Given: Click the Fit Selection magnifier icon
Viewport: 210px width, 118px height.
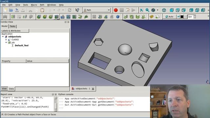Looking at the screenshot, I should [147, 10].
